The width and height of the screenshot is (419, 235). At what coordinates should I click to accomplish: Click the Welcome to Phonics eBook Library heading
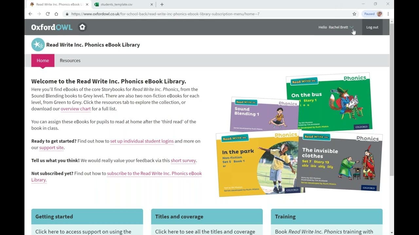point(109,81)
